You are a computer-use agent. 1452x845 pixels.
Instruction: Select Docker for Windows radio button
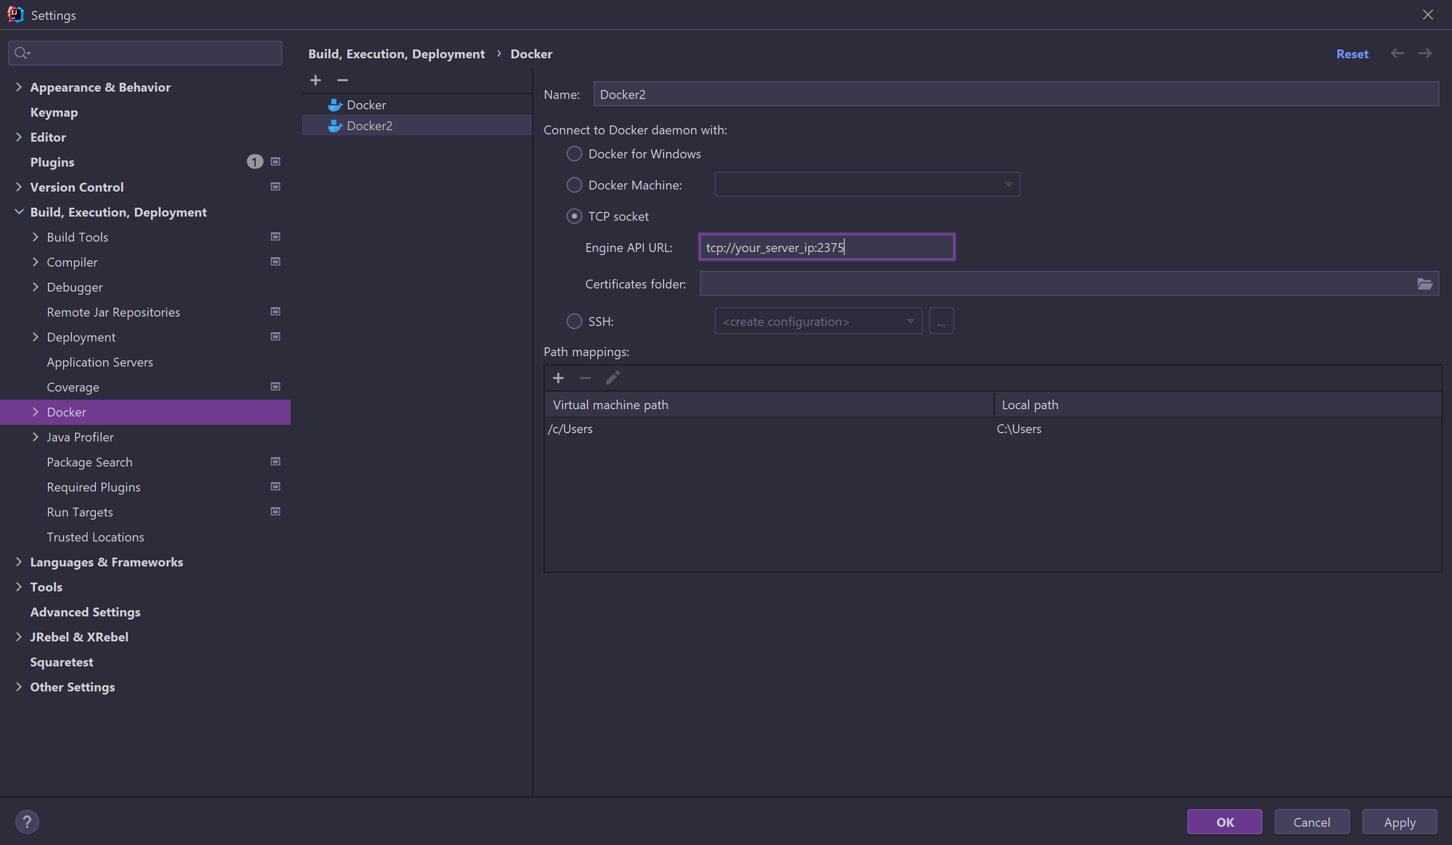[x=574, y=154]
